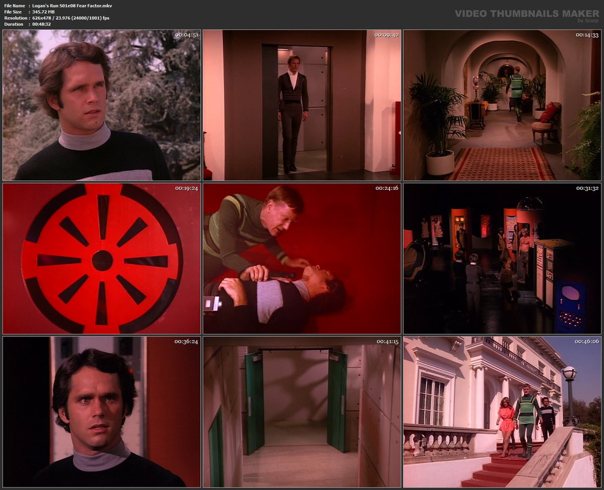Click the resolution value '626x478 / 23.976 (24000/1001) fps'

(x=71, y=18)
